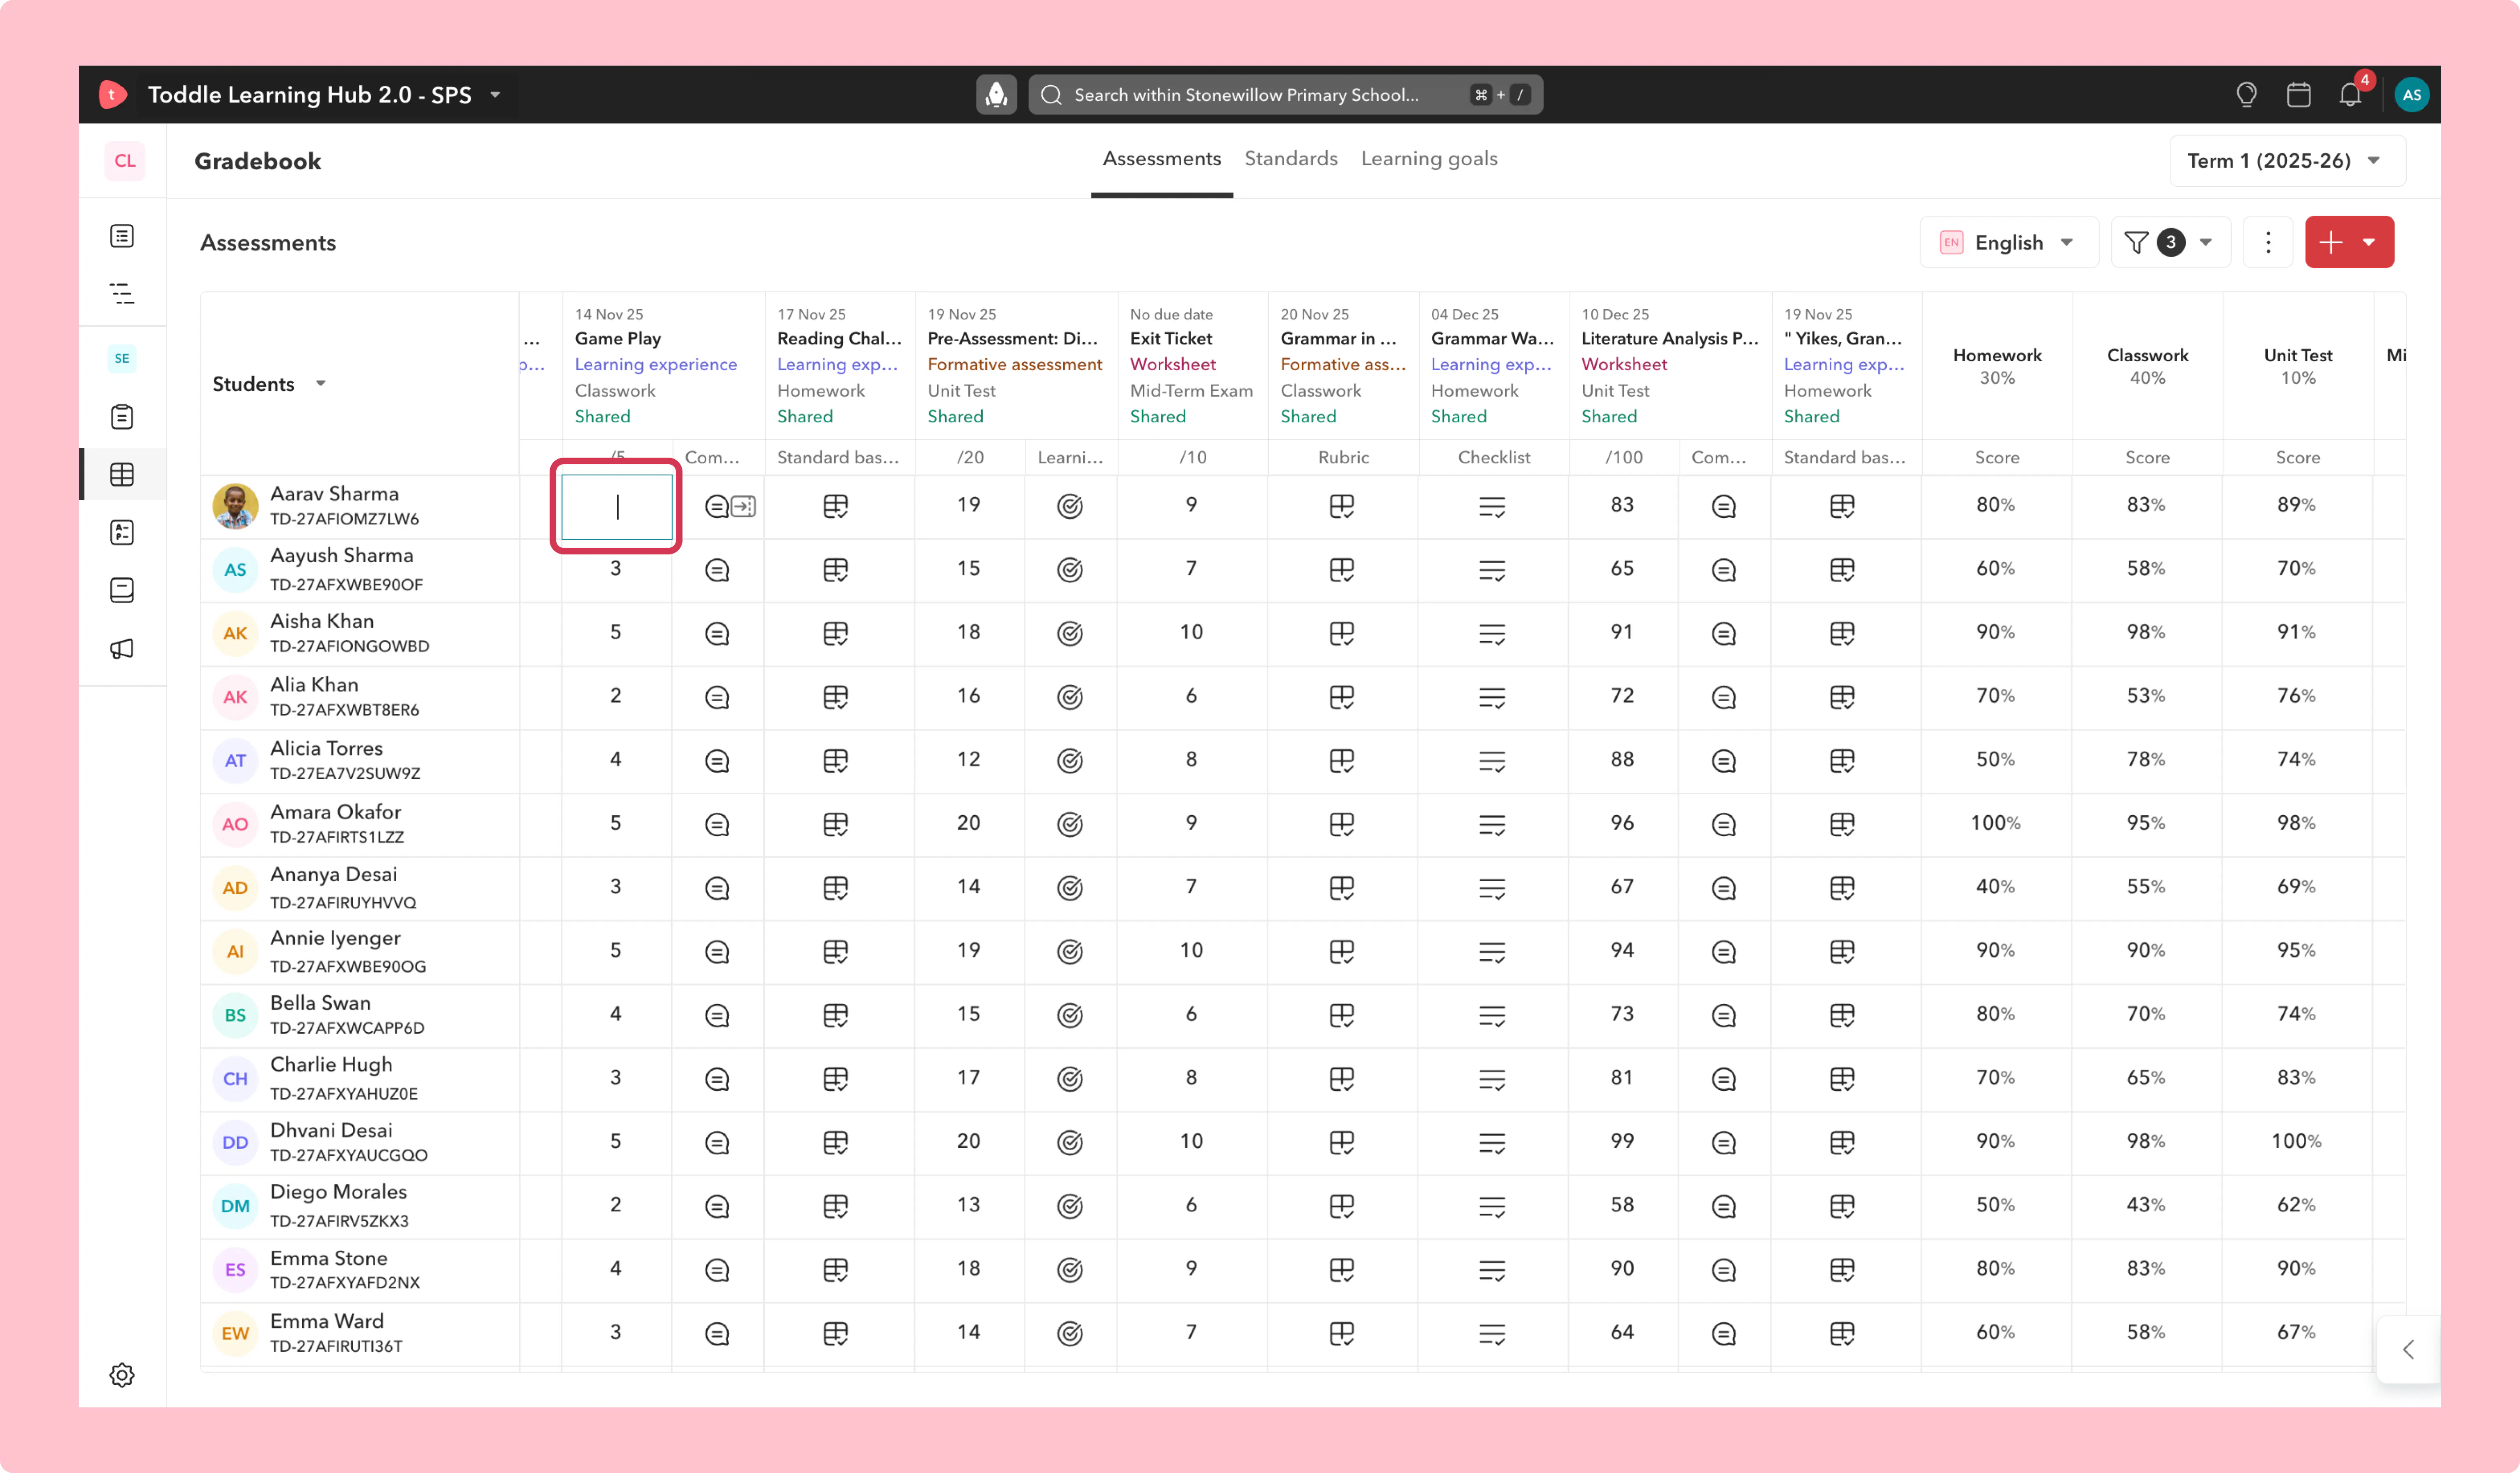Open Dhvani Desai's Grammar rubric icon
Screen dimensions: 2520x1473
1342,1143
